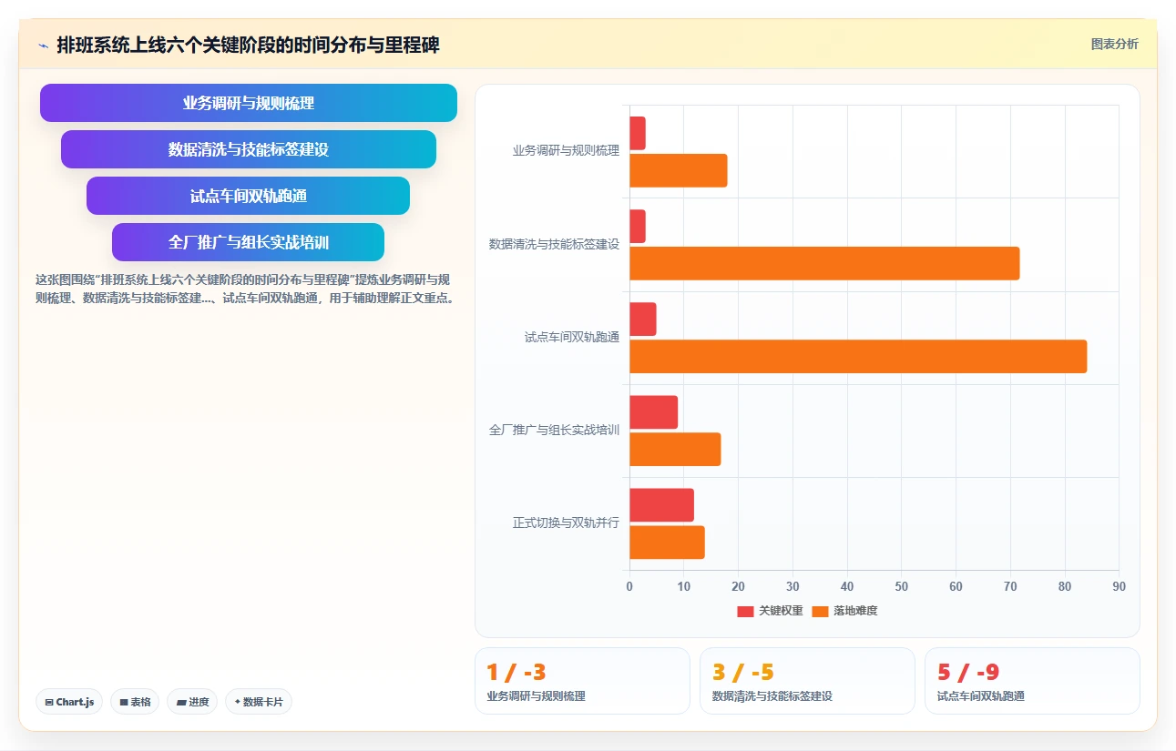The height and width of the screenshot is (751, 1176).
Task: Click red bar for 全厂推广与组长实战培训
Action: [654, 412]
